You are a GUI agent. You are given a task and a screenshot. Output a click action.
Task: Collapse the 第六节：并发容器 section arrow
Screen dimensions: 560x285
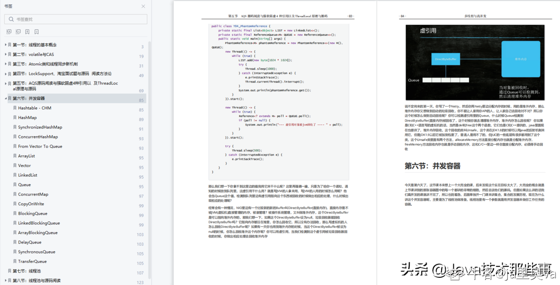point(6,98)
